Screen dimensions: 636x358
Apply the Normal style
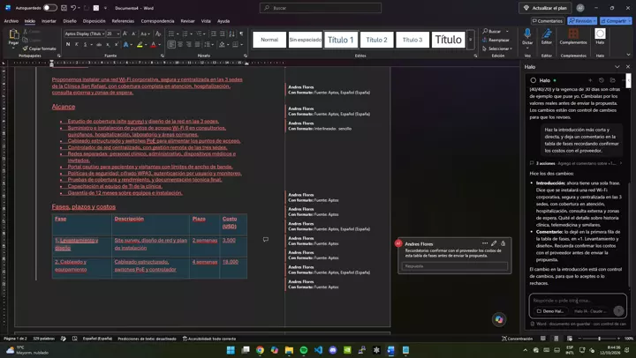tap(269, 40)
